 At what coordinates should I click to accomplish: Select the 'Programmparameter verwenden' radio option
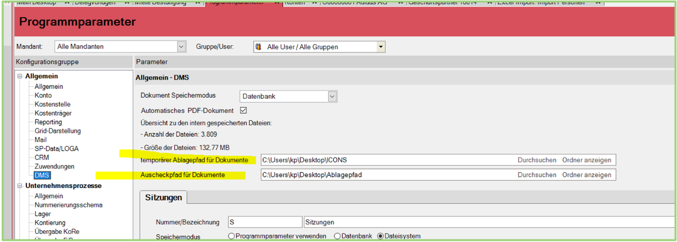pos(232,236)
